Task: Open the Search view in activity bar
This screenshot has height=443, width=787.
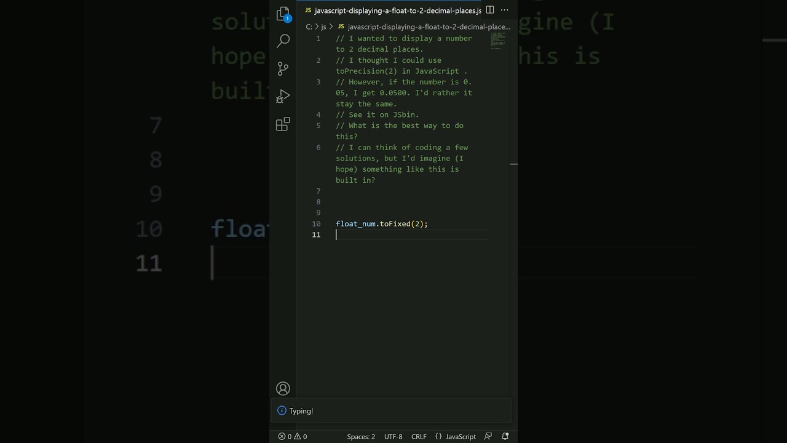Action: point(283,41)
